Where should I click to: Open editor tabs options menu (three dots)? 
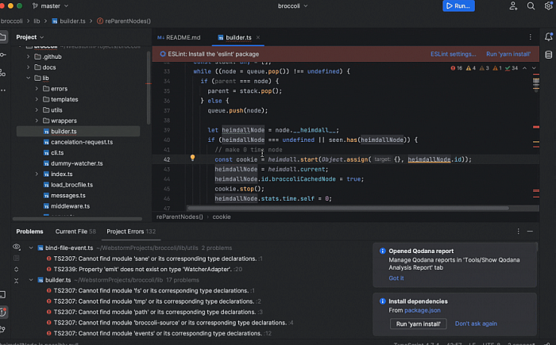(x=530, y=37)
